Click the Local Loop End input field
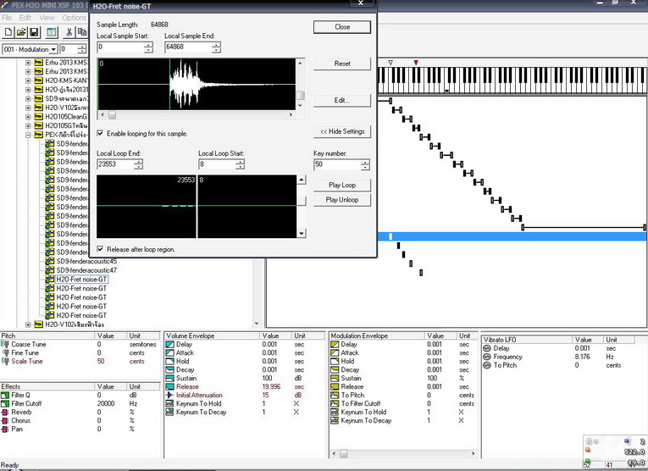 114,163
